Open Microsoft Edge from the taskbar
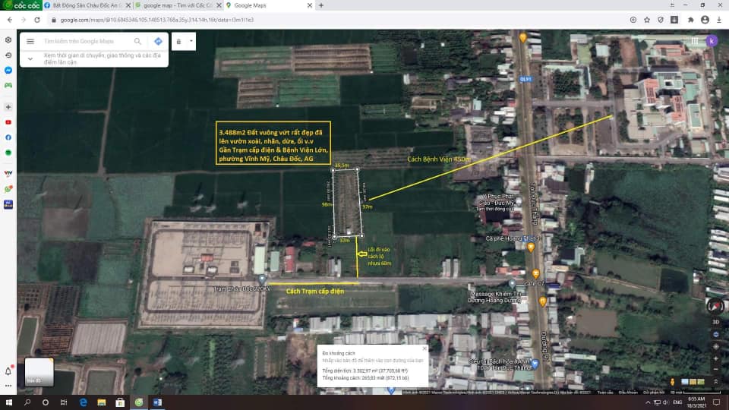The height and width of the screenshot is (410, 729). point(84,402)
